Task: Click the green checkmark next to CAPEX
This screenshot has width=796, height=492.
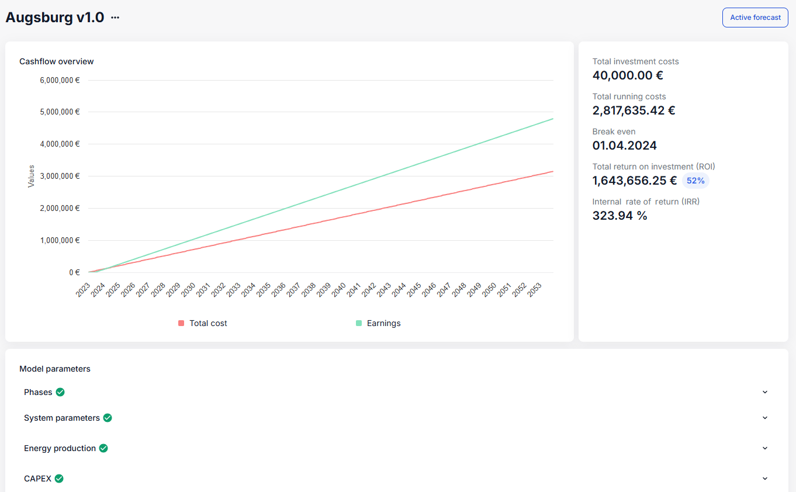Action: click(59, 479)
